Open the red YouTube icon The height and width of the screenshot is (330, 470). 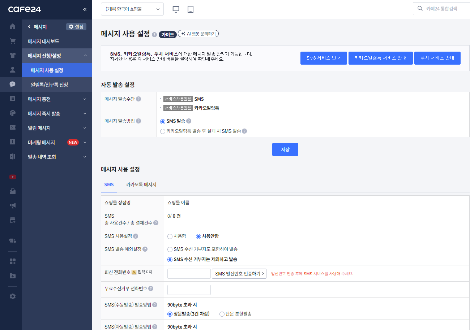pyautogui.click(x=13, y=177)
